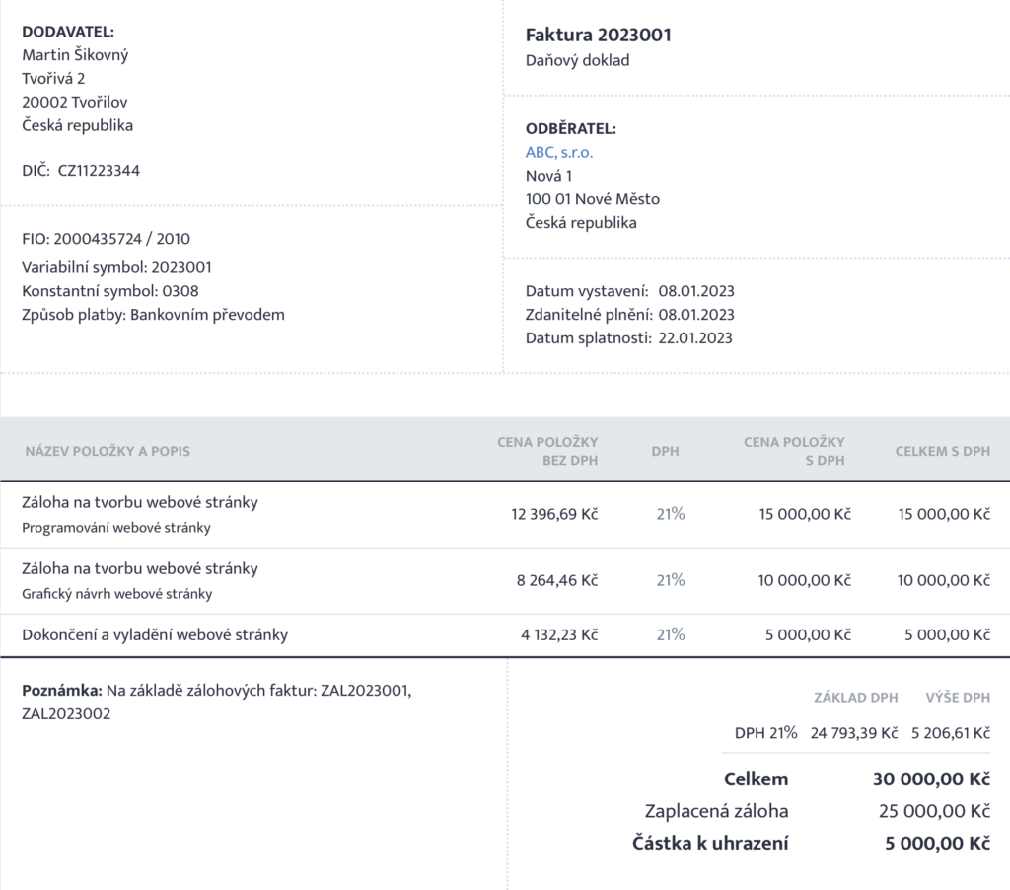This screenshot has height=890, width=1010.
Task: Select the total 30 000,00 Kč
Action: (x=931, y=779)
